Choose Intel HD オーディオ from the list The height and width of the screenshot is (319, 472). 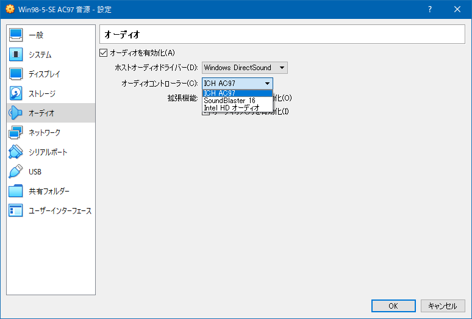tap(232, 107)
